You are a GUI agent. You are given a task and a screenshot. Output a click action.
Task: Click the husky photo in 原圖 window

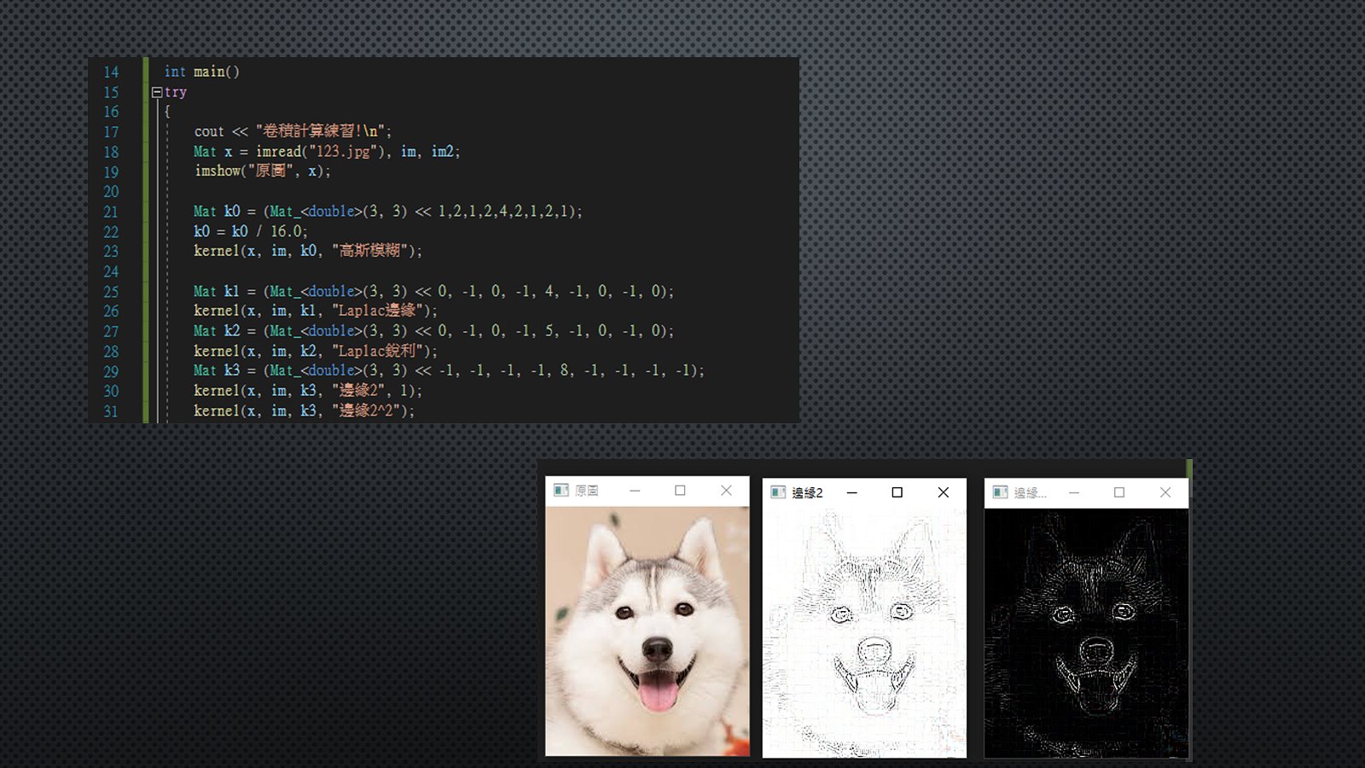(648, 631)
